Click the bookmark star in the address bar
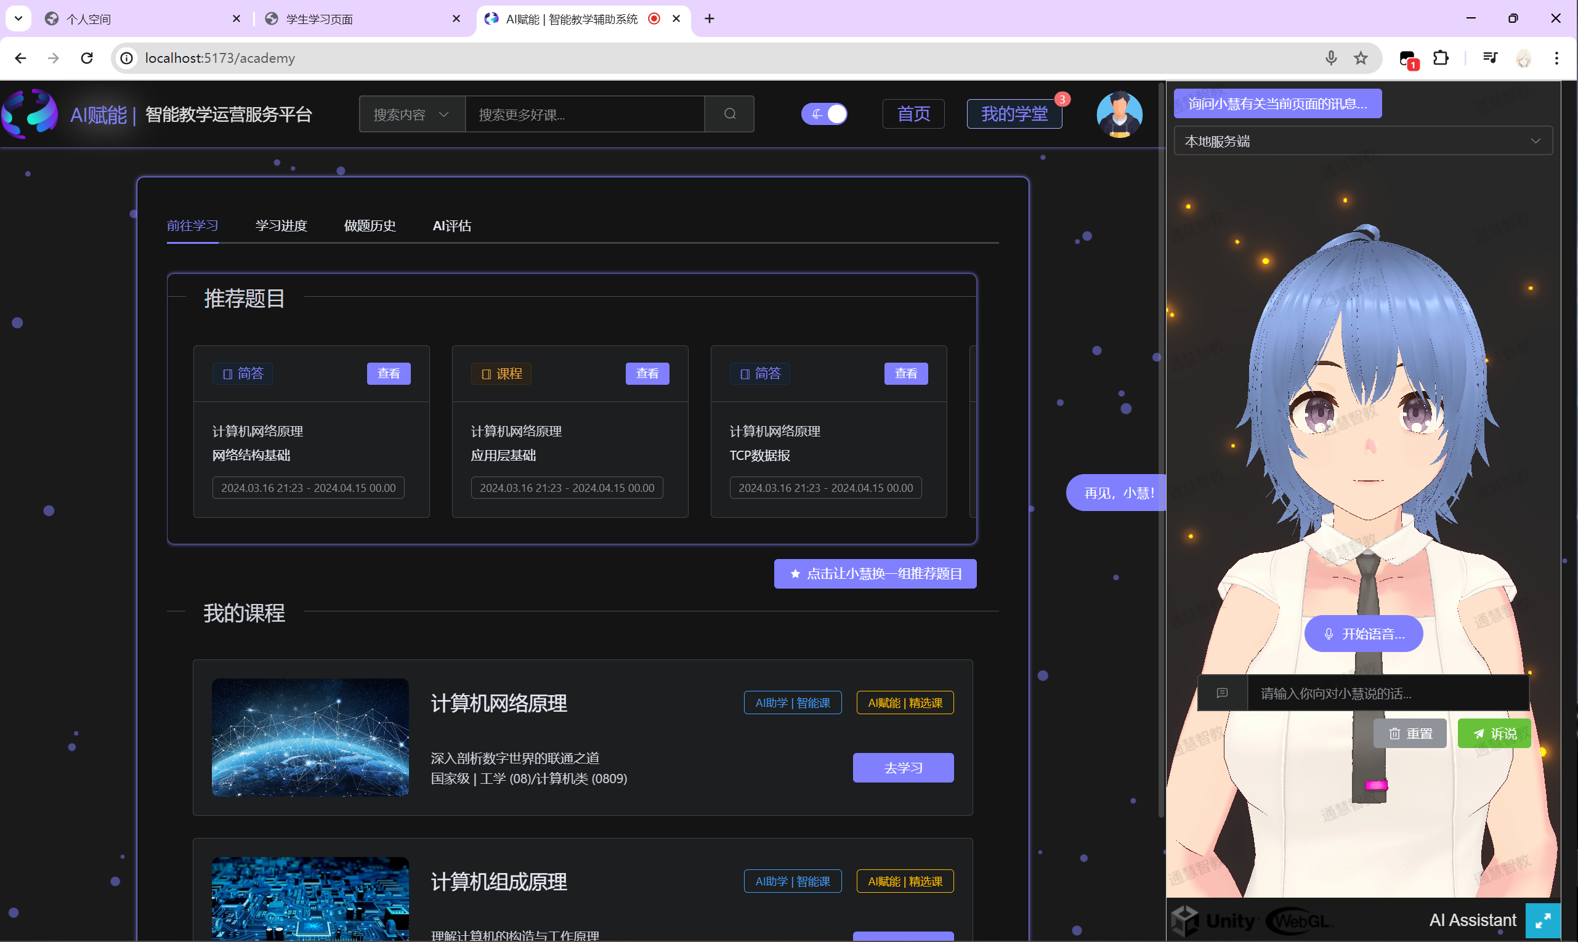1578x942 pixels. click(x=1360, y=58)
